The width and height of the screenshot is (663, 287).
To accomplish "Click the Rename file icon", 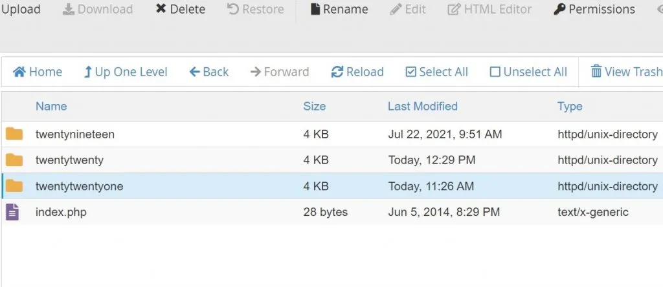I will (315, 9).
